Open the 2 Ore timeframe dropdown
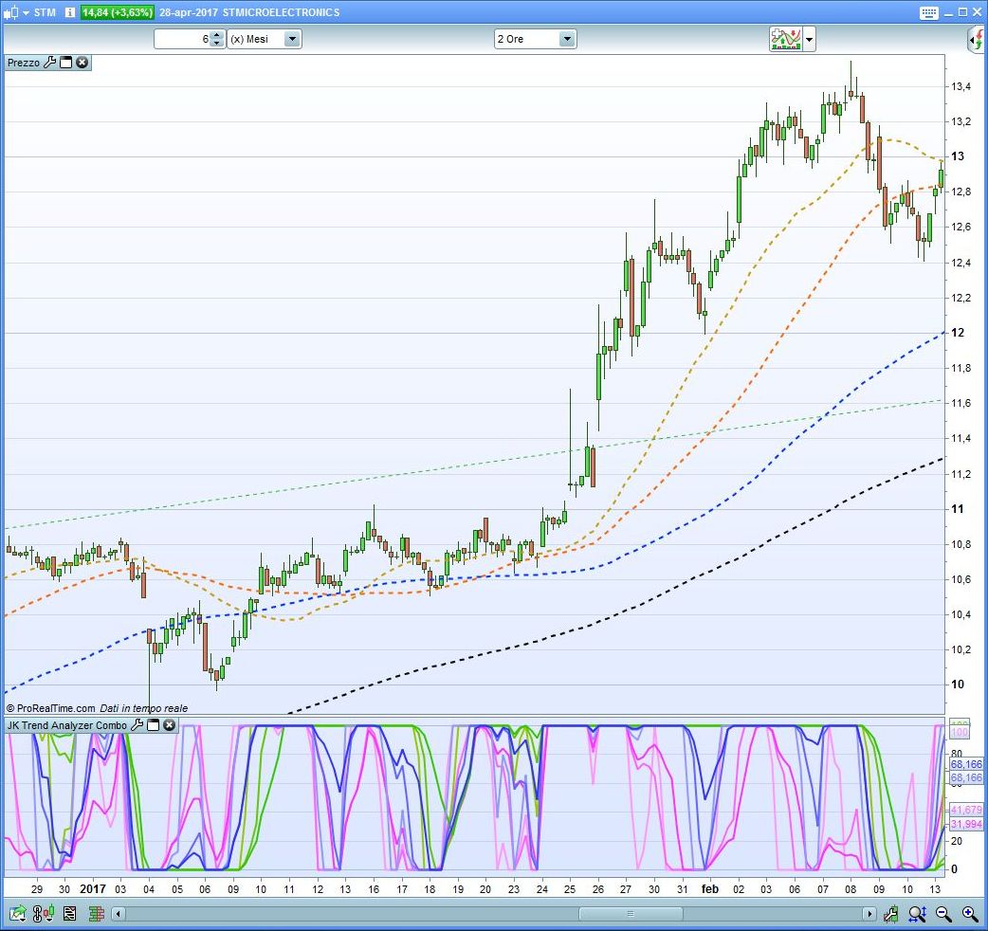 (x=535, y=39)
